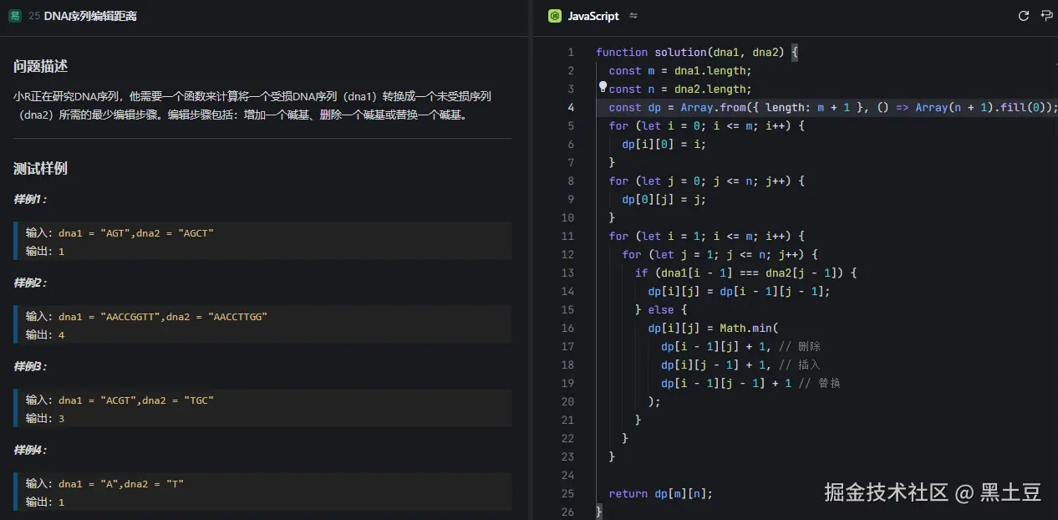
Task: Click the function solution declaration line
Action: pos(689,52)
